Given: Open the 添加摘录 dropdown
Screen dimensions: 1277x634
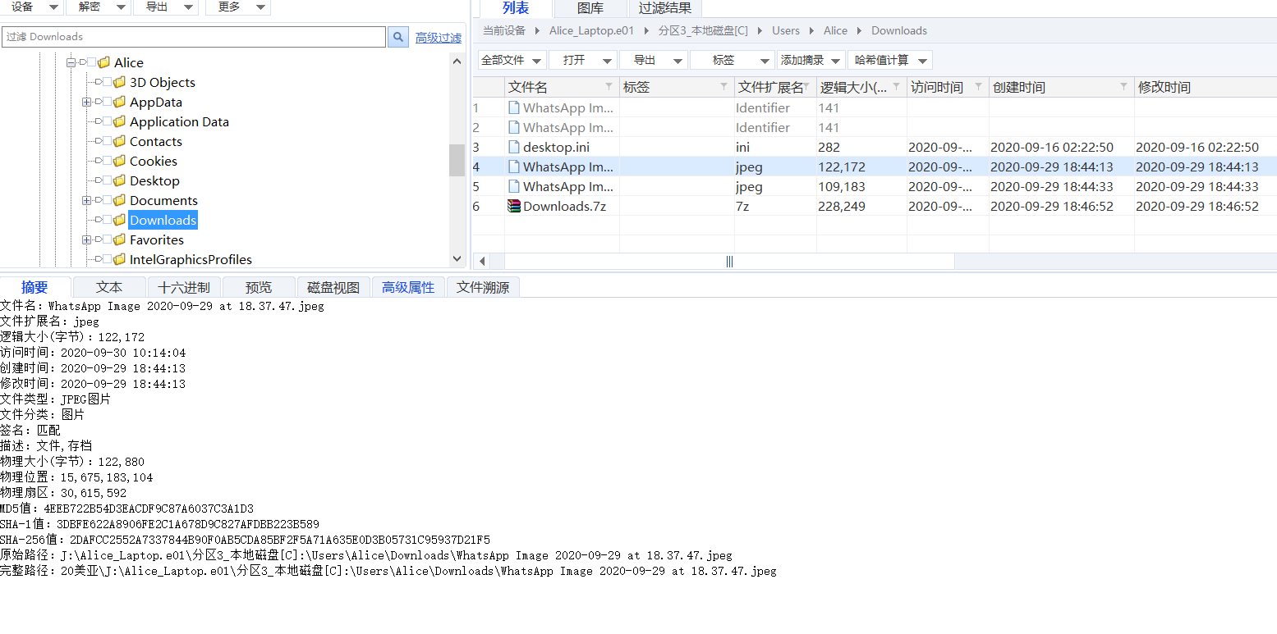Looking at the screenshot, I should (x=811, y=60).
